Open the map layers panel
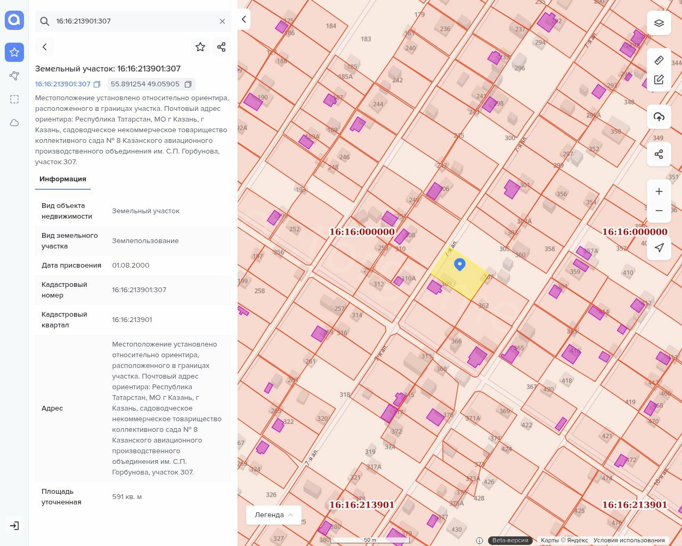This screenshot has width=682, height=546. coord(659,23)
